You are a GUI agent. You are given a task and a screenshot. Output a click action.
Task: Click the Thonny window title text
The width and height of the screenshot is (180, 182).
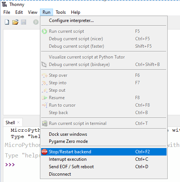tap(17, 4)
